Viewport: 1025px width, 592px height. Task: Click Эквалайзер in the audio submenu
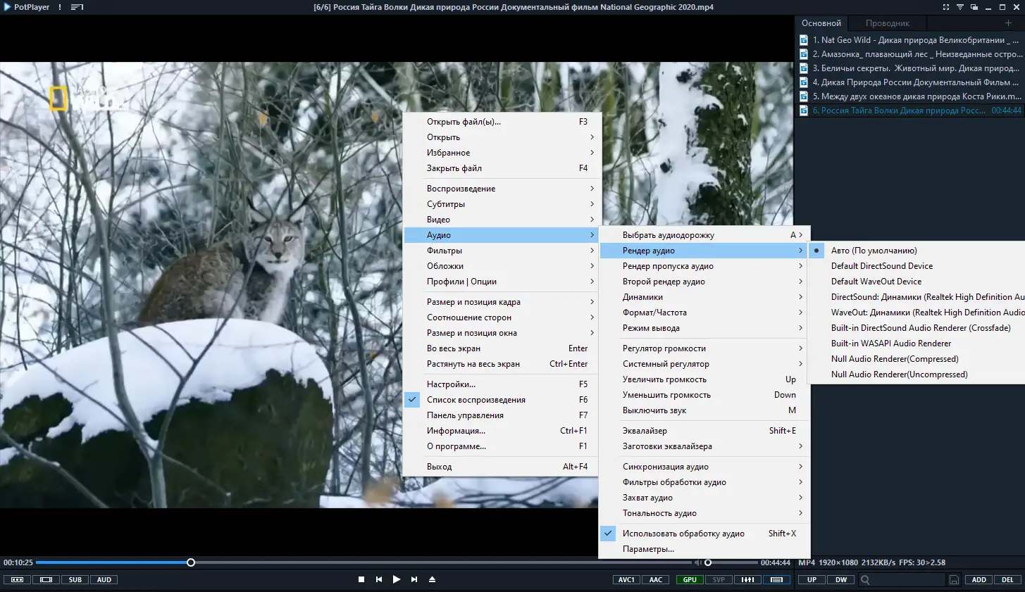(704, 431)
